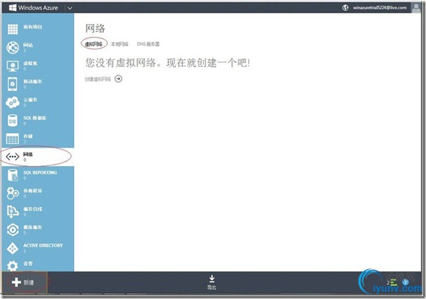This screenshot has height=299, width=426.
Task: Click the 网络 page heading
Action: pyautogui.click(x=95, y=28)
